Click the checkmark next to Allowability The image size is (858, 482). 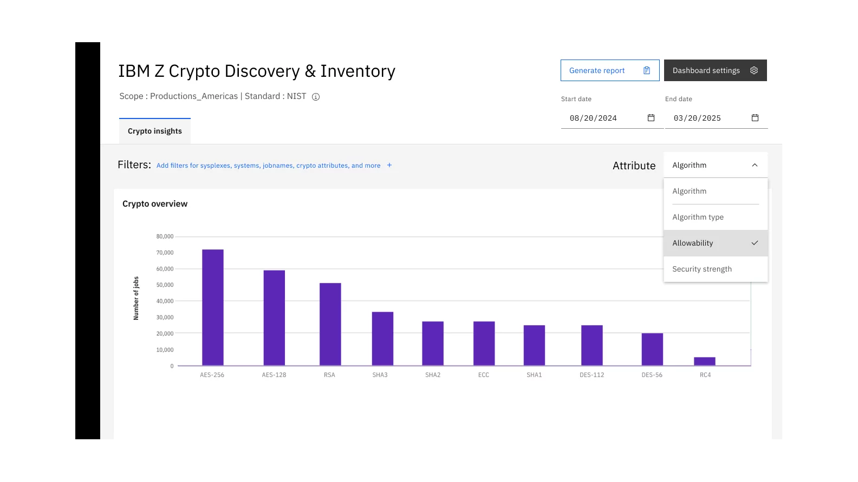pos(755,243)
